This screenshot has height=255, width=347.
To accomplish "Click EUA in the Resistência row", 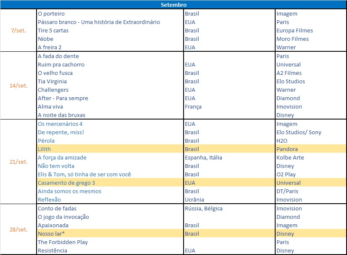I will point(190,251).
